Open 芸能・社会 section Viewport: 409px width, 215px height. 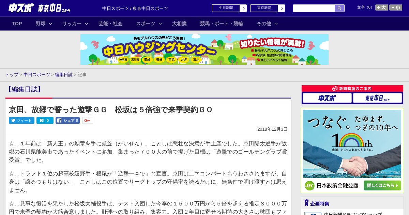(110, 24)
